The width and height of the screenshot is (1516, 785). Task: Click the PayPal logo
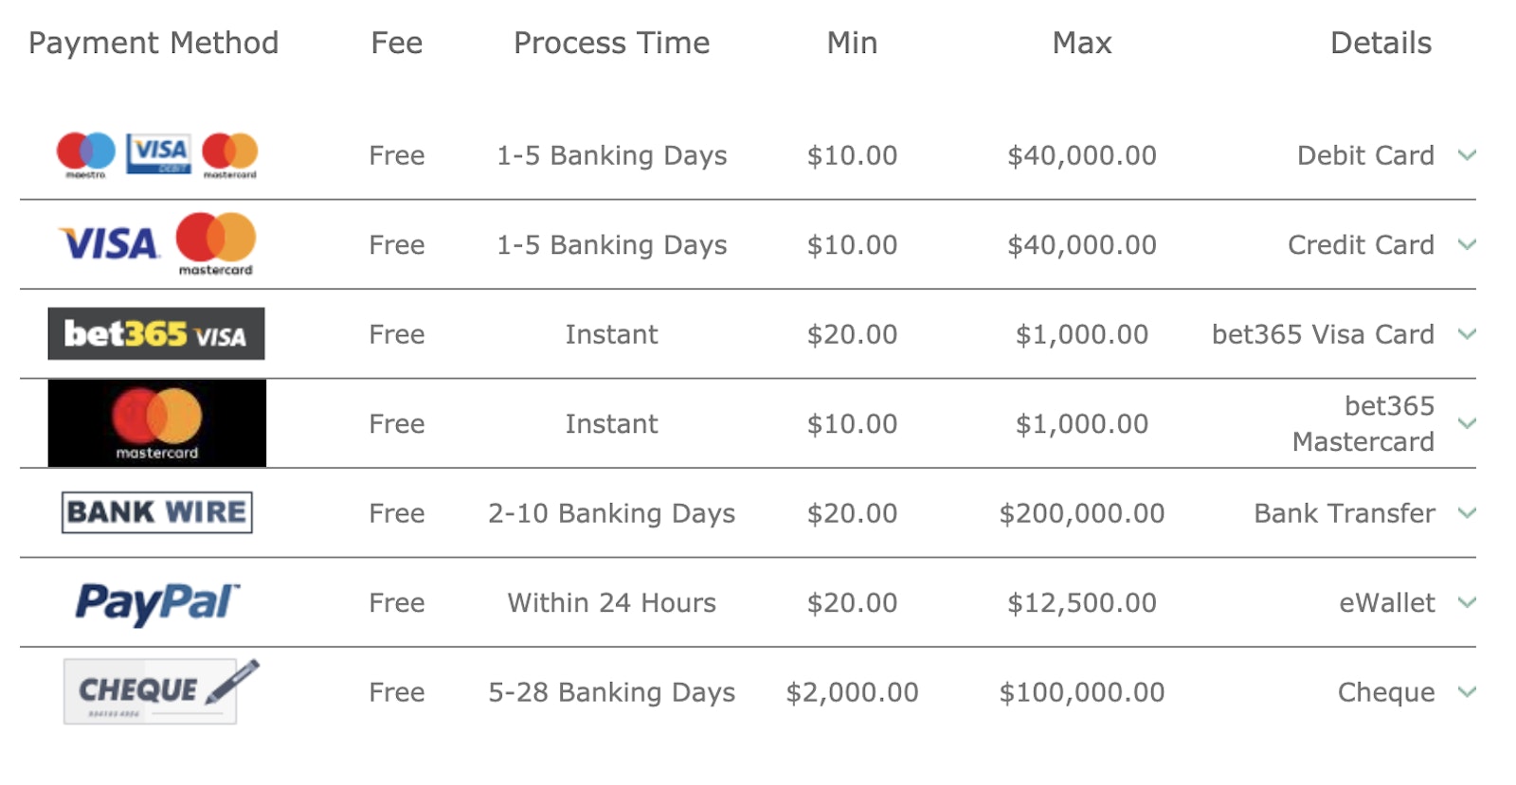click(x=157, y=602)
